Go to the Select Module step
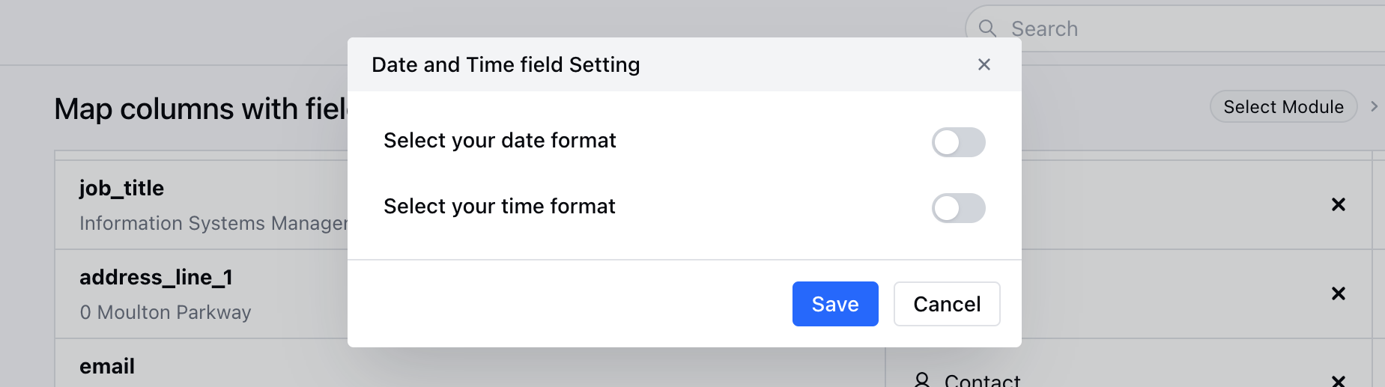Image resolution: width=1385 pixels, height=387 pixels. pos(1282,107)
